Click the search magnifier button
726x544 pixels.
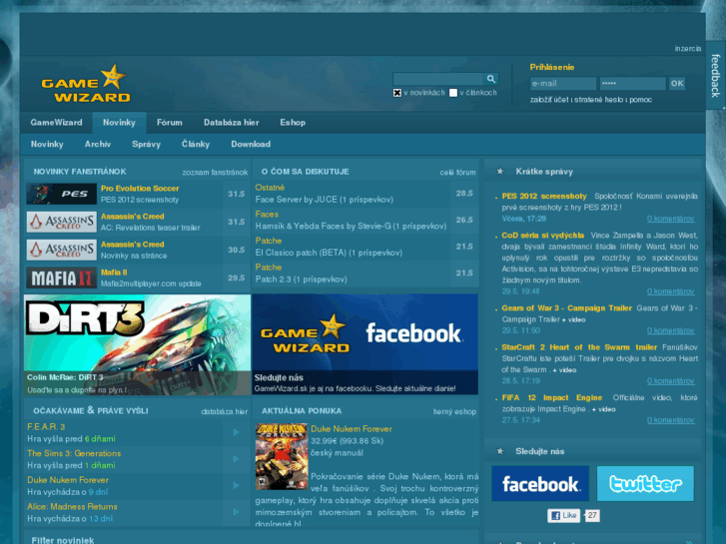point(490,79)
